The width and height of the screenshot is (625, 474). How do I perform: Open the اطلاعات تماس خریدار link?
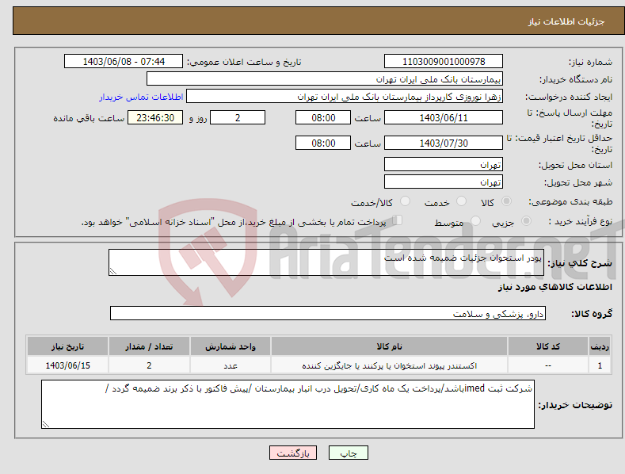pos(141,97)
